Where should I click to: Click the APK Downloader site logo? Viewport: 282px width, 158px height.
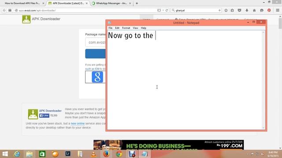(26, 19)
